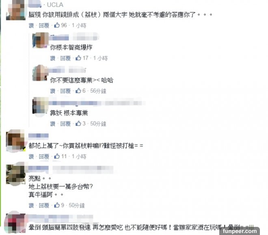Open avatar beside 你根本智商爆炸 reply
Viewport: 268px width, 235px height.
[41, 40]
